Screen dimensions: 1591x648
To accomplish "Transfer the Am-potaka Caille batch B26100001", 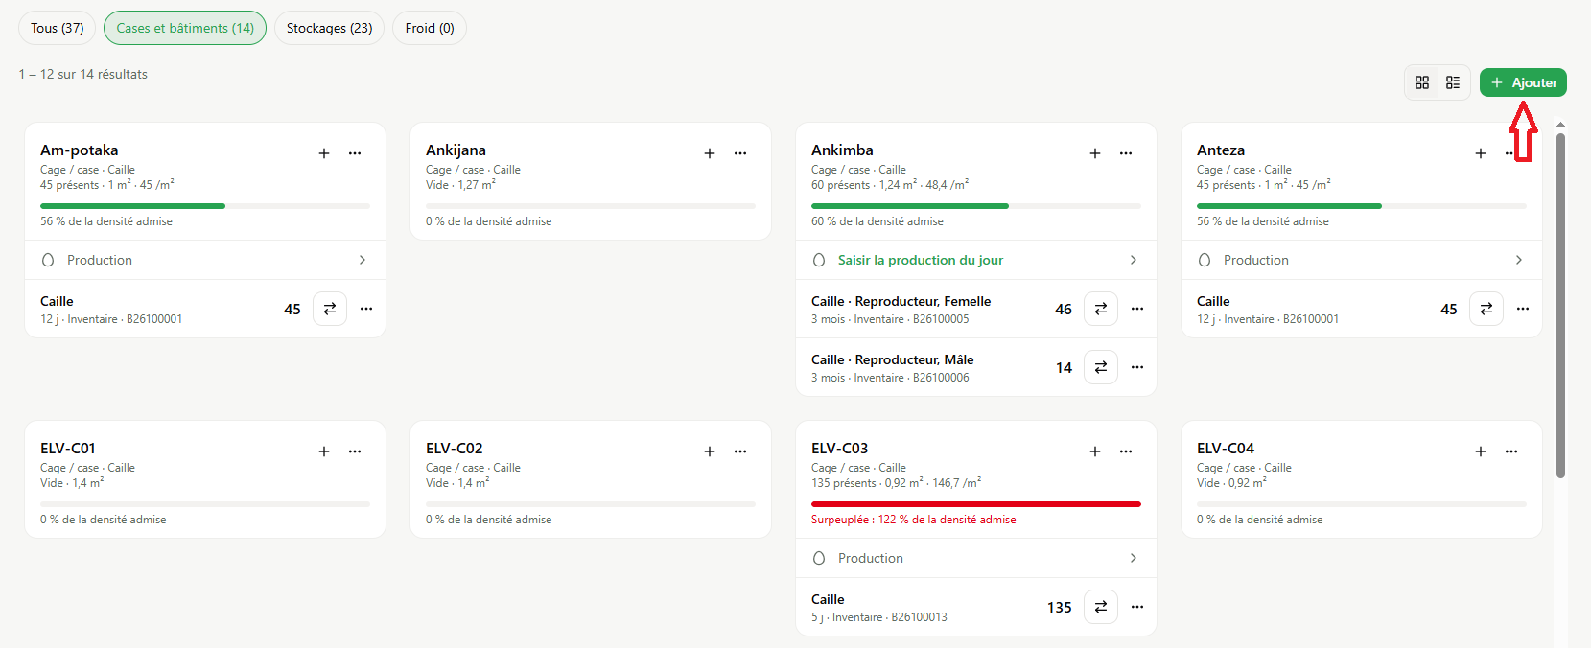I will (330, 309).
